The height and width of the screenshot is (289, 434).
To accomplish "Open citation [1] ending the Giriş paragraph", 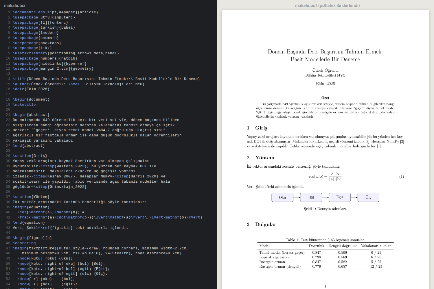I will [x=379, y=146].
